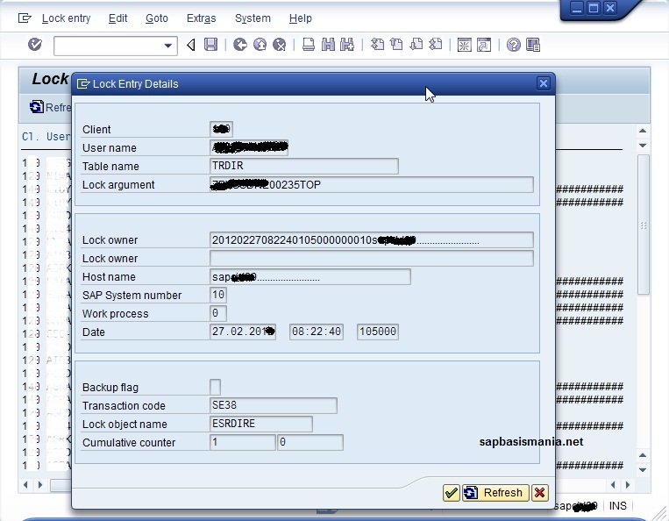Click Transaction code field SE38

[273, 405]
